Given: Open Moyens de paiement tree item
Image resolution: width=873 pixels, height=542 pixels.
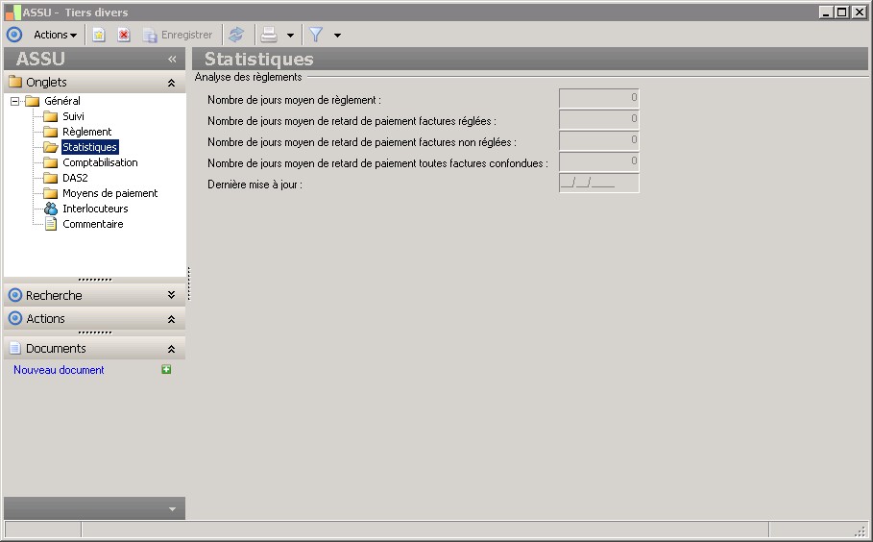Looking at the screenshot, I should pos(109,193).
